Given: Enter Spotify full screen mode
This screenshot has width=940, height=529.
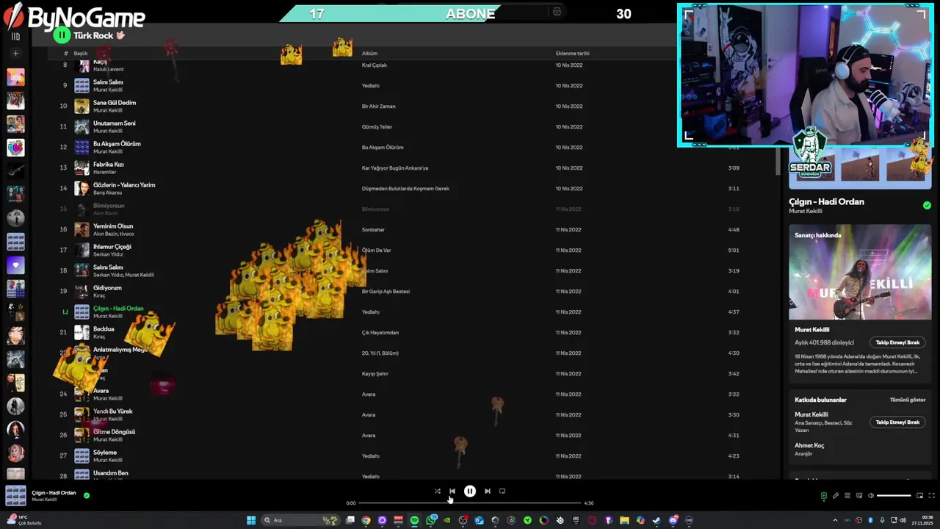Looking at the screenshot, I should pos(932,496).
